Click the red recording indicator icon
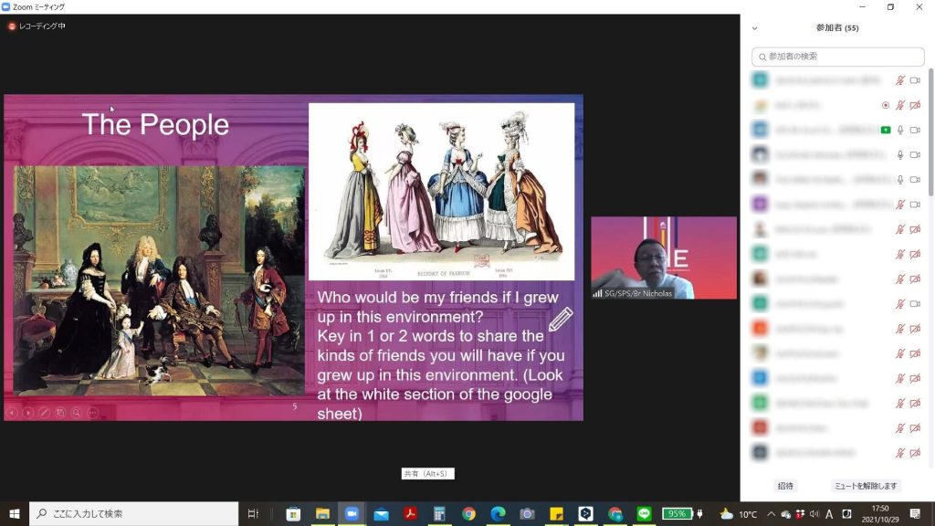 [x=11, y=26]
